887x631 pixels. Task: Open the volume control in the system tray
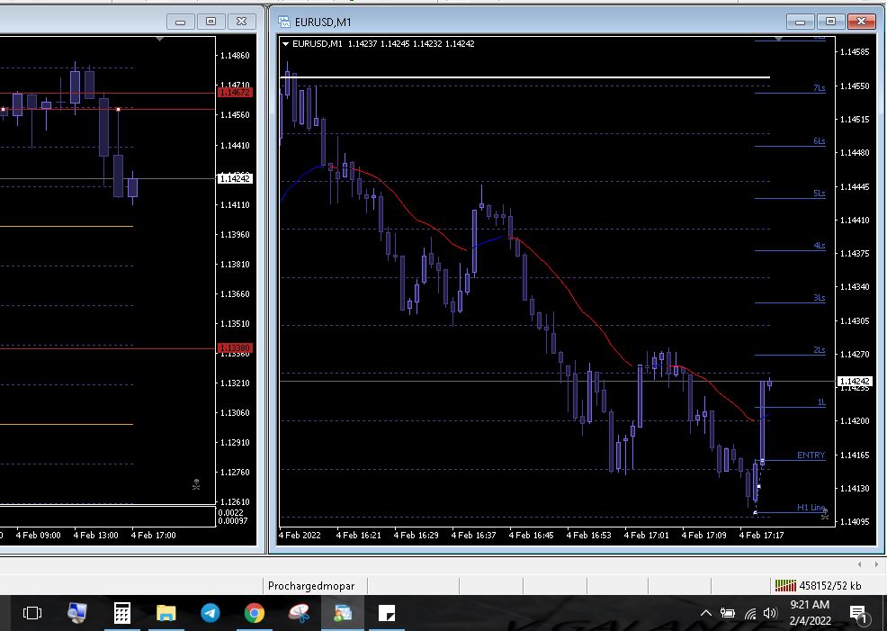click(x=770, y=614)
